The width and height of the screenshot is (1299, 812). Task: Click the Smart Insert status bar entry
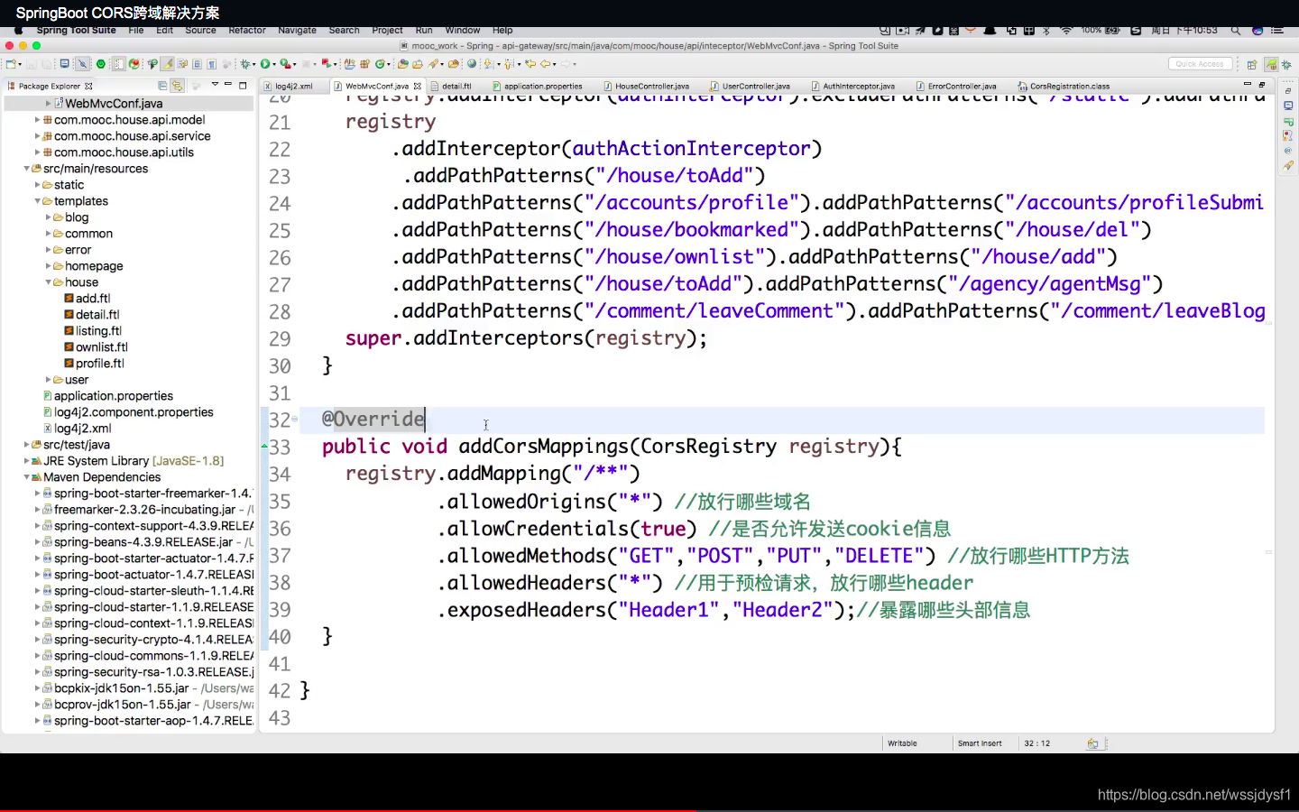[980, 743]
